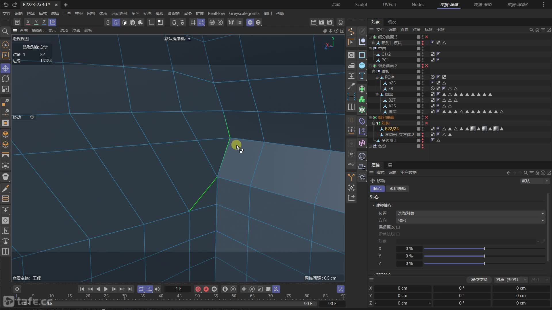Open the 网格 menu
The width and height of the screenshot is (552, 310).
(x=91, y=13)
